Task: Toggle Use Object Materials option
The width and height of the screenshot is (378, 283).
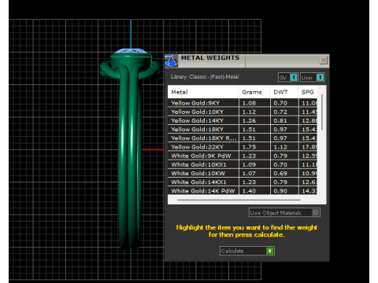Action: (284, 212)
